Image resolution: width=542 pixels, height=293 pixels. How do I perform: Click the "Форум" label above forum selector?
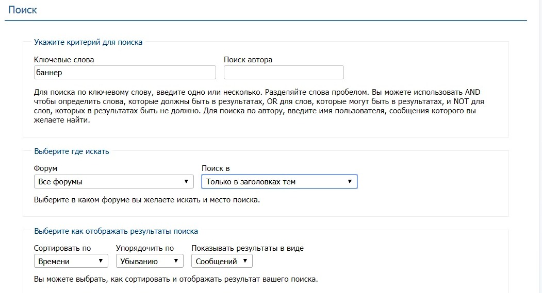pos(45,168)
